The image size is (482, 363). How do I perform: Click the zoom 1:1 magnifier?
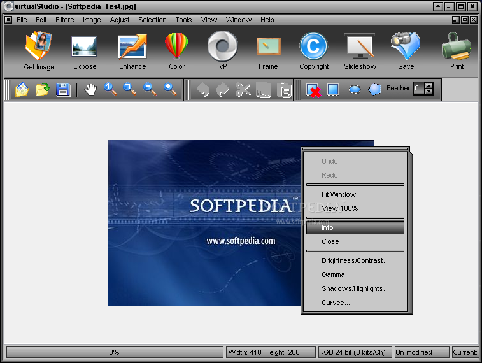[x=110, y=89]
